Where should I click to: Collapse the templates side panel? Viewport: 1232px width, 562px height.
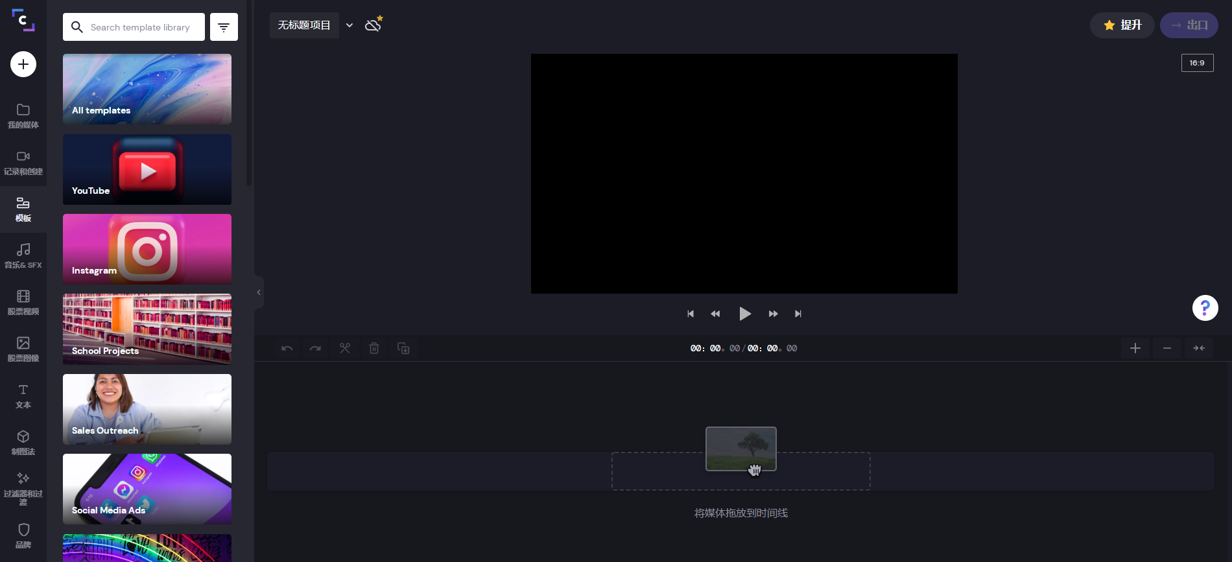click(259, 292)
